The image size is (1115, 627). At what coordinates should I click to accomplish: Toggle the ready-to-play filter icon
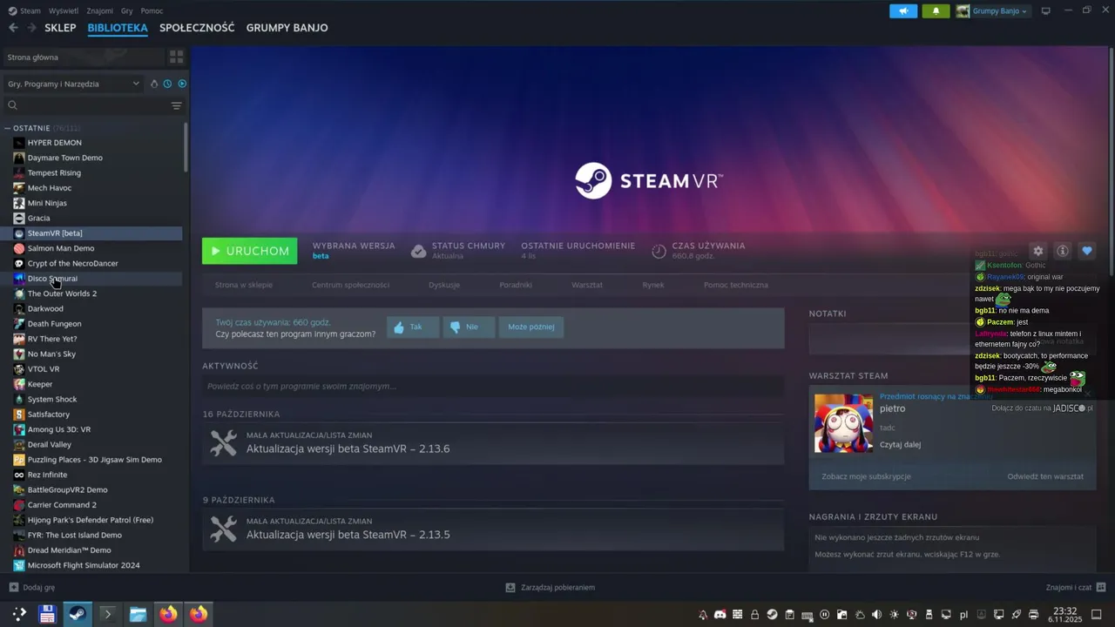(182, 84)
